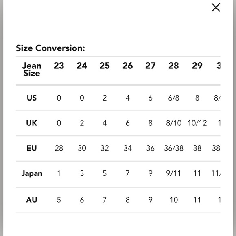Screen dimensions: 236x236
Task: Click jean size 25 header
Action: (105, 66)
